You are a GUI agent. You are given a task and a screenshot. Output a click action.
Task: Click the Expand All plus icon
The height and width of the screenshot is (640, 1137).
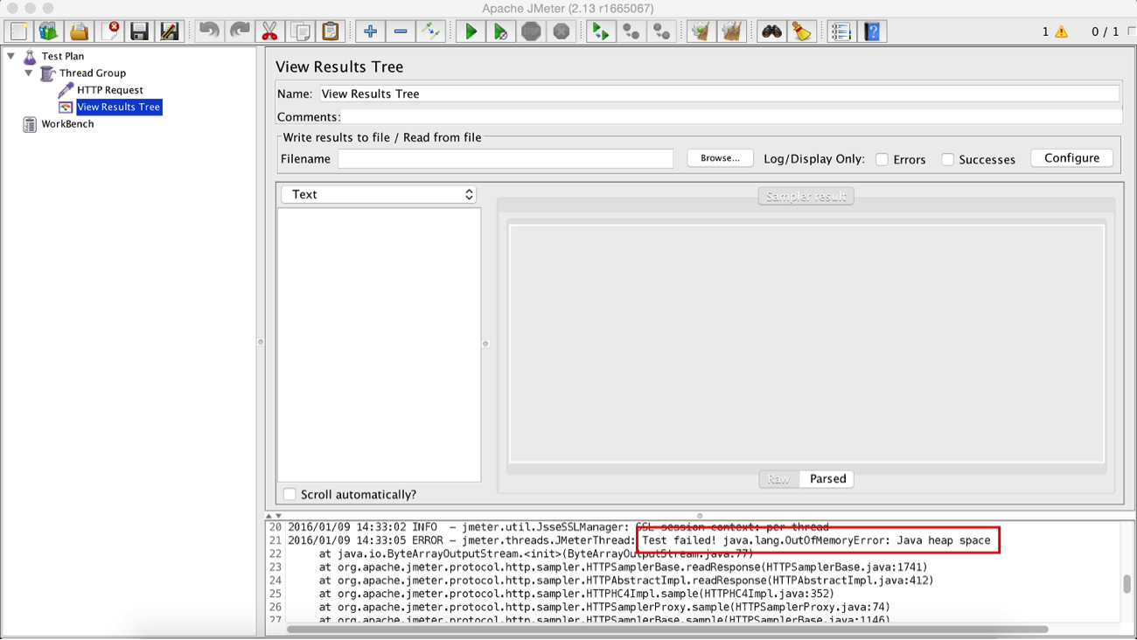pyautogui.click(x=370, y=32)
